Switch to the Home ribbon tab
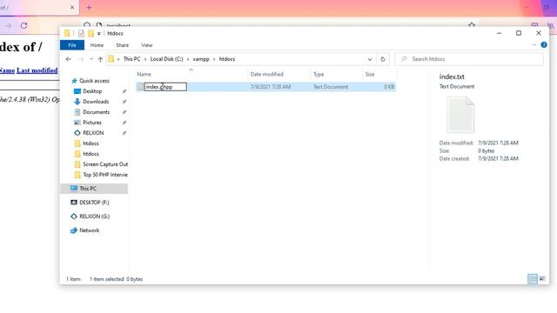Screen dimensions: 557x313 click(97, 45)
